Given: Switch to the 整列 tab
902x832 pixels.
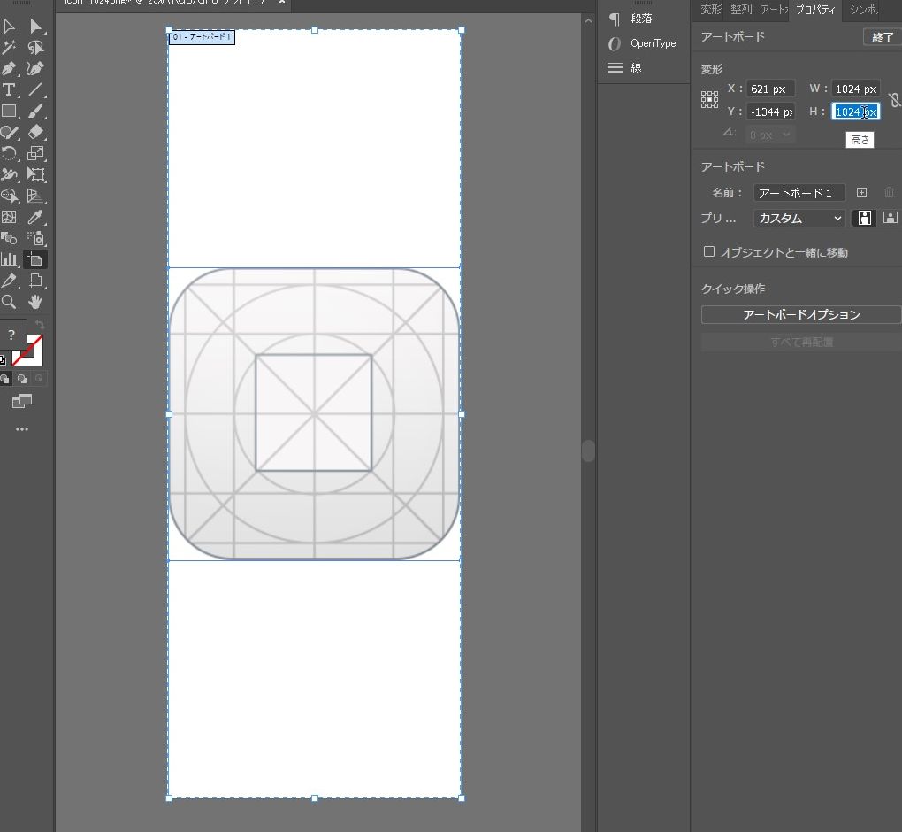Looking at the screenshot, I should (740, 10).
